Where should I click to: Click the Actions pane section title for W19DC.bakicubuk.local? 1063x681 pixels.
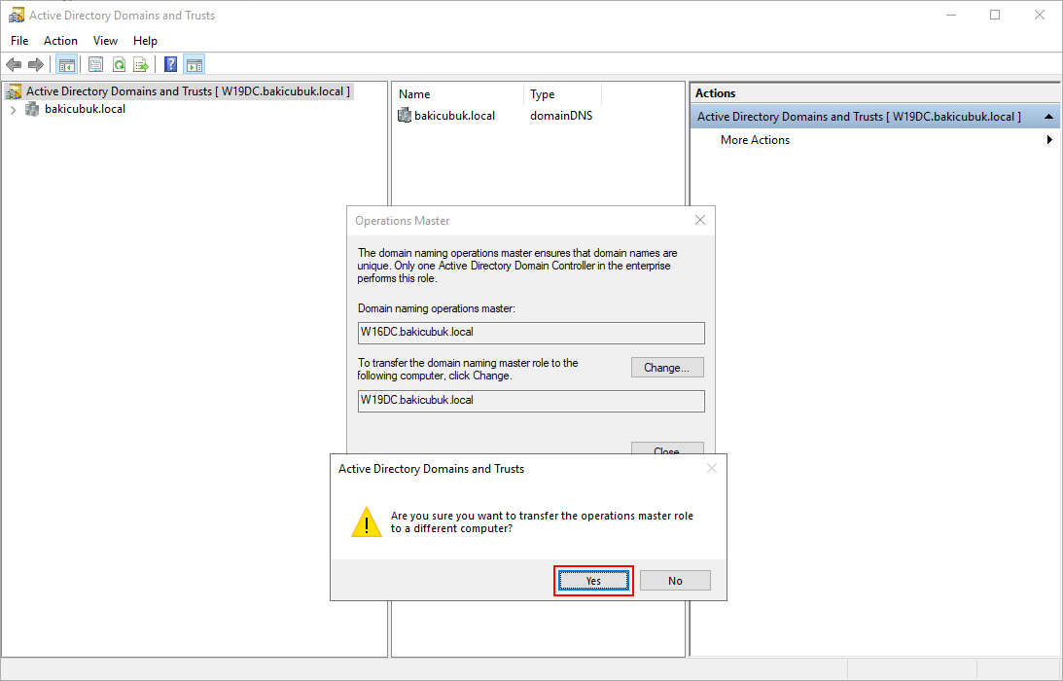(859, 117)
